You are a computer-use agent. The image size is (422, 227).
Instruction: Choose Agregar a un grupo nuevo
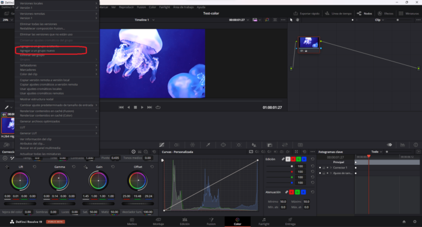pos(37,51)
